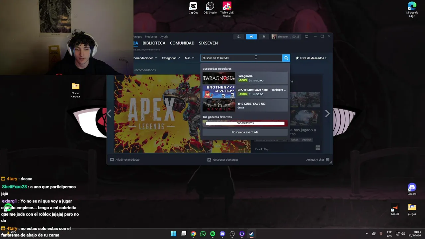Viewport: 425px width, 239px height.
Task: Open the TikTok LIVE Studio desktop icon
Action: [227, 9]
